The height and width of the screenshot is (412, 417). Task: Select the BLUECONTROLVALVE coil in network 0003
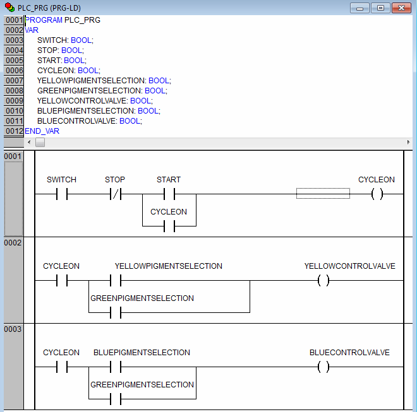[x=323, y=367]
